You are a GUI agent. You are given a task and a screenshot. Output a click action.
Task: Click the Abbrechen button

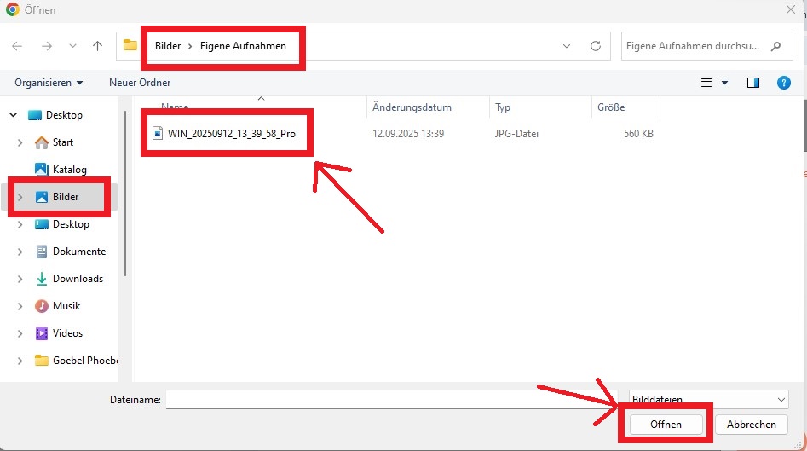click(x=751, y=424)
